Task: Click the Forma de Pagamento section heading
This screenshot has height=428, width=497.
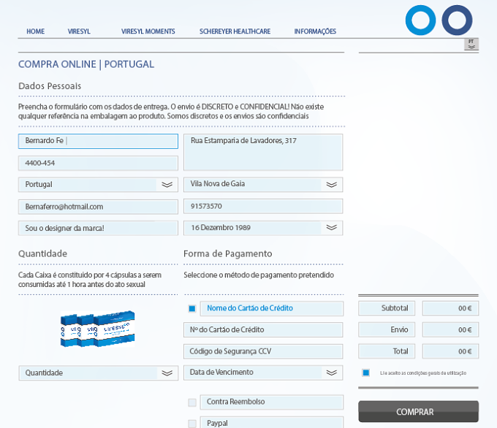Action: tap(227, 253)
